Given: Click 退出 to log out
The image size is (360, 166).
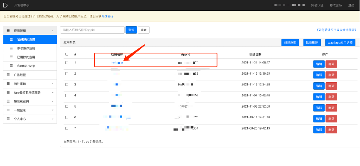Looking at the screenshot, I should pyautogui.click(x=351, y=5).
